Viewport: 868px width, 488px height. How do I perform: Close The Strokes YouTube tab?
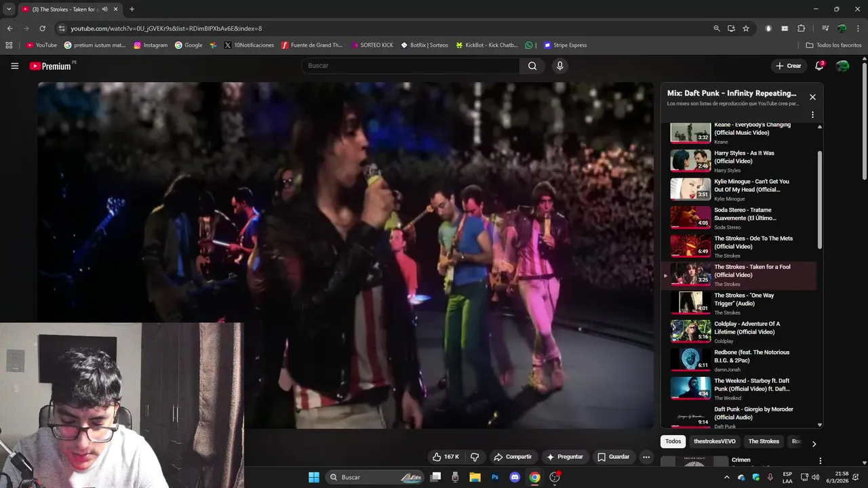coord(115,9)
